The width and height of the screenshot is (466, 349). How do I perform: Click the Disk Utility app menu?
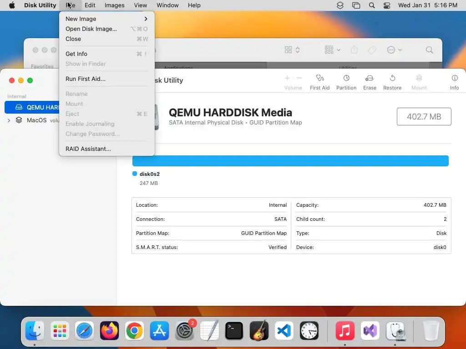[x=40, y=5]
